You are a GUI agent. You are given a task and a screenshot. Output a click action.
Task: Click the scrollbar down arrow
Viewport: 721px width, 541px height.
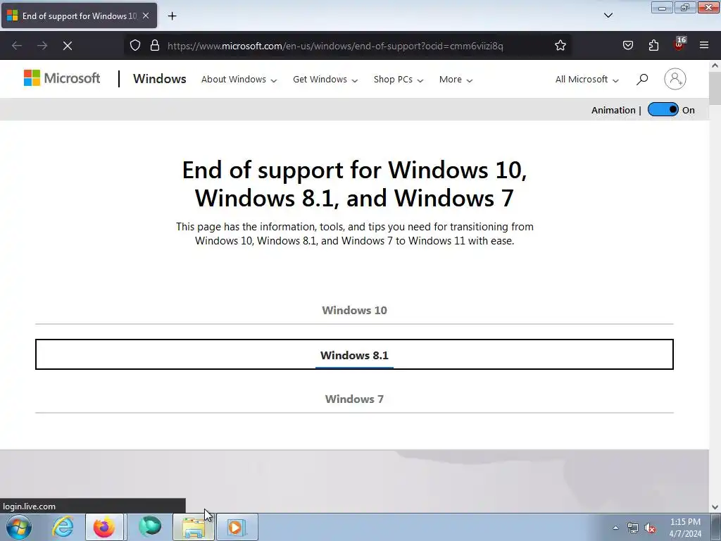click(x=715, y=507)
